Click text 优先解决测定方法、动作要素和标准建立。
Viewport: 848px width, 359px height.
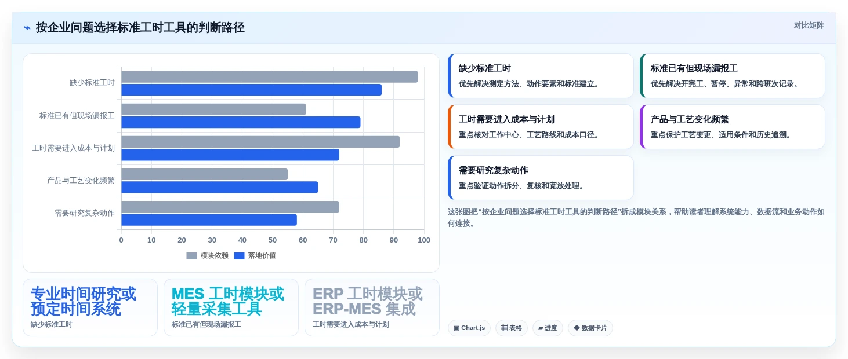(530, 84)
